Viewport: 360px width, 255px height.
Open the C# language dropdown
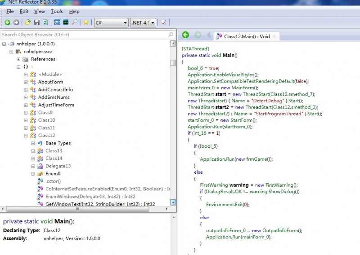pyautogui.click(x=111, y=23)
